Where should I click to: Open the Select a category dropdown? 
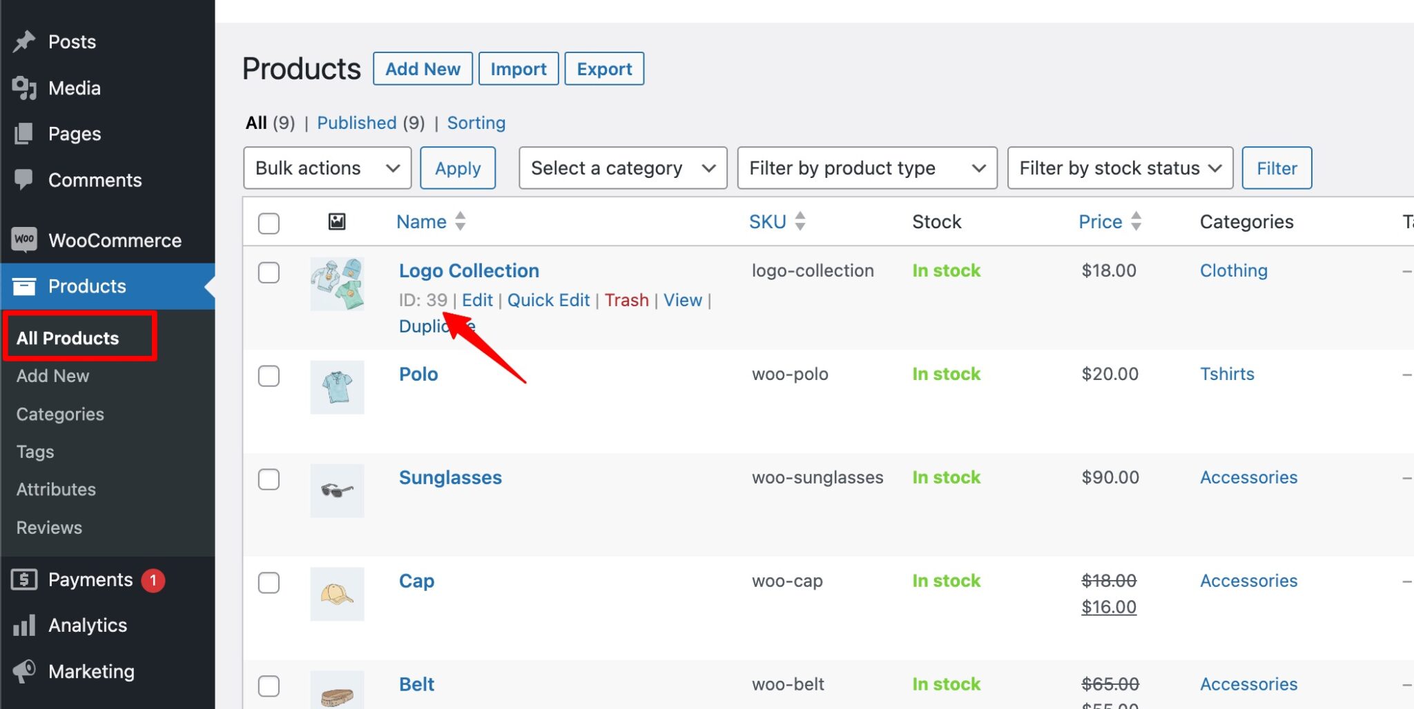[623, 168]
